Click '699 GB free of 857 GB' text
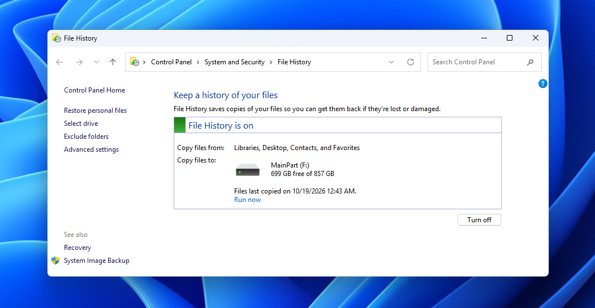Viewport: 595px width, 308px height. tap(303, 174)
